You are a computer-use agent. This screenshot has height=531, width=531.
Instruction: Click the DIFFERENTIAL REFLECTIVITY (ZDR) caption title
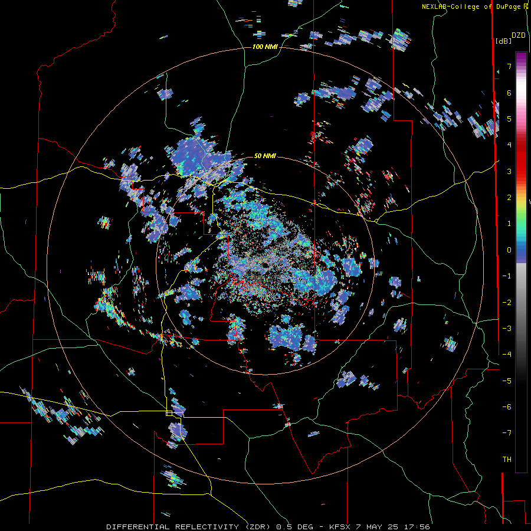tap(189, 527)
